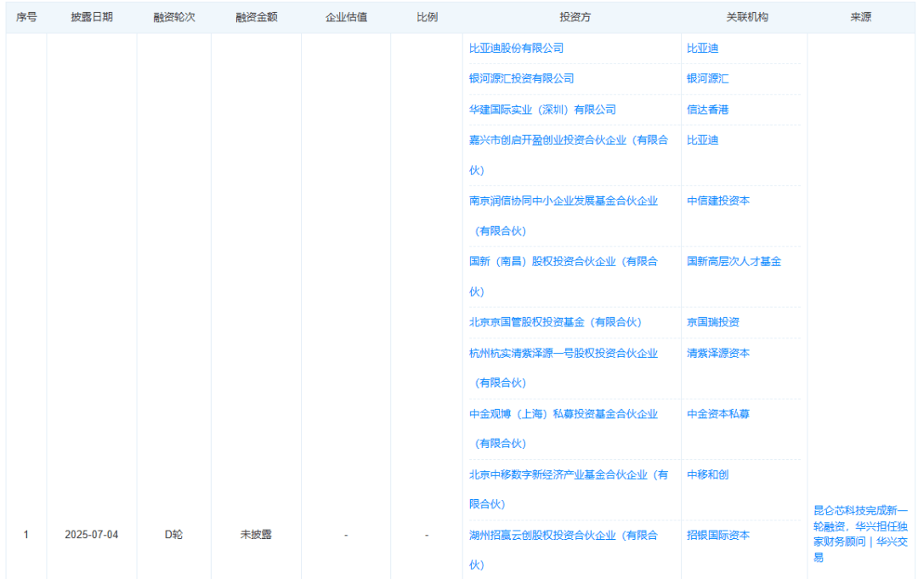This screenshot has height=579, width=918.
Task: Select 南京润信协同中小企业发展基金合伙企业 link
Action: [x=563, y=202]
